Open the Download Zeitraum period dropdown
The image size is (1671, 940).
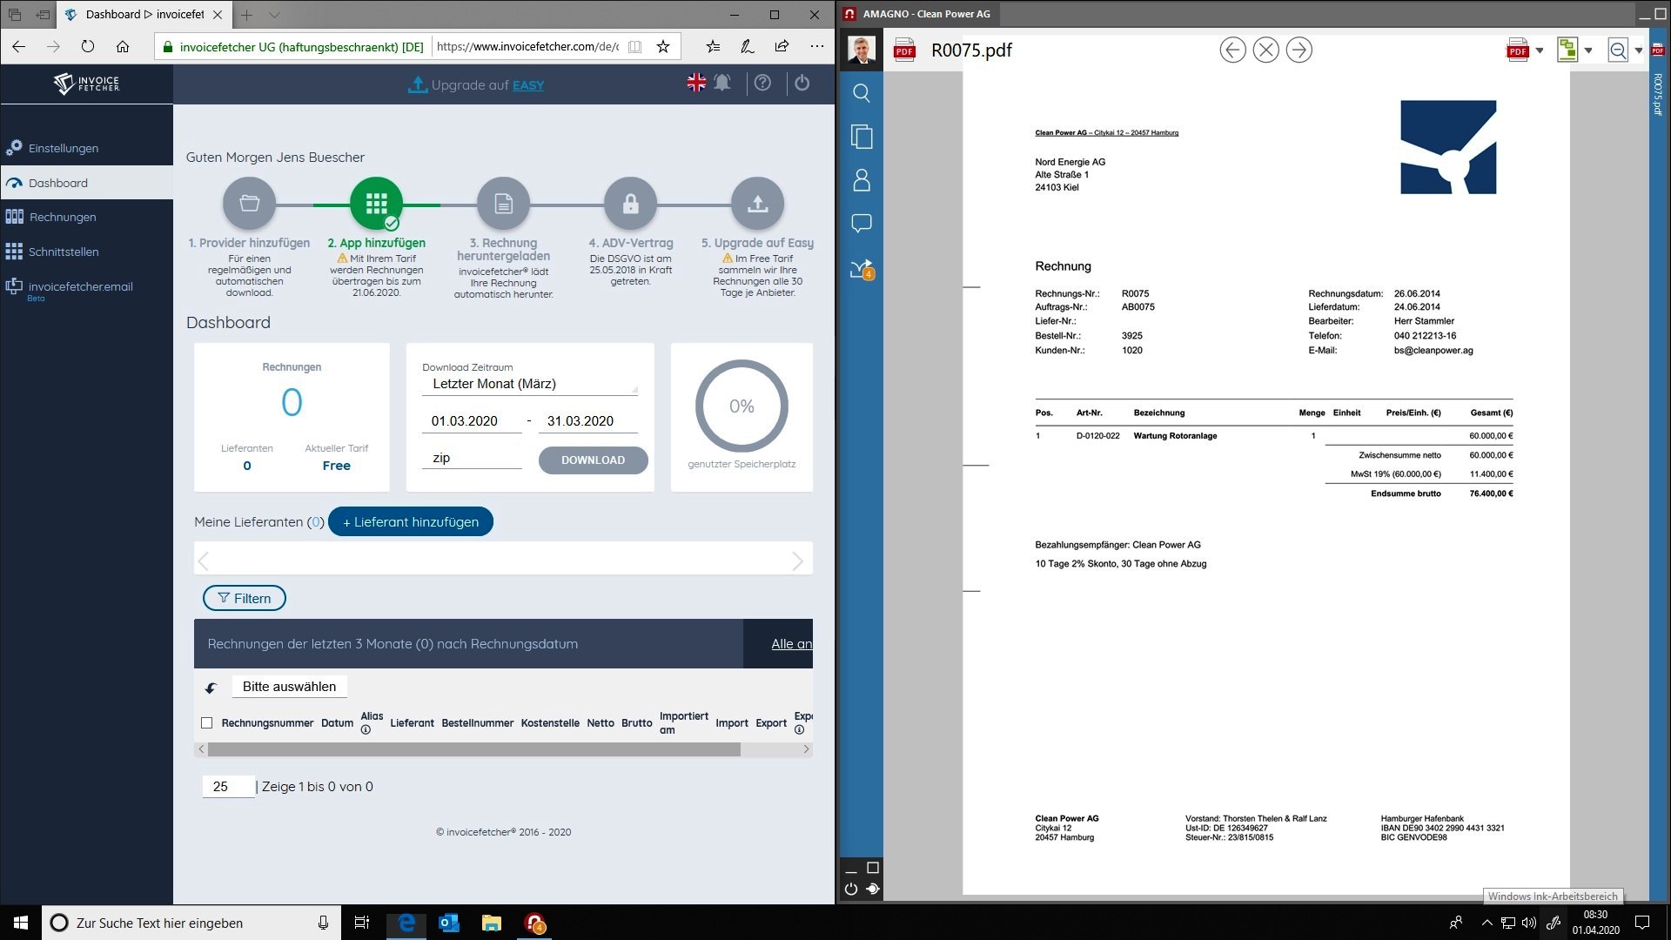click(x=530, y=384)
